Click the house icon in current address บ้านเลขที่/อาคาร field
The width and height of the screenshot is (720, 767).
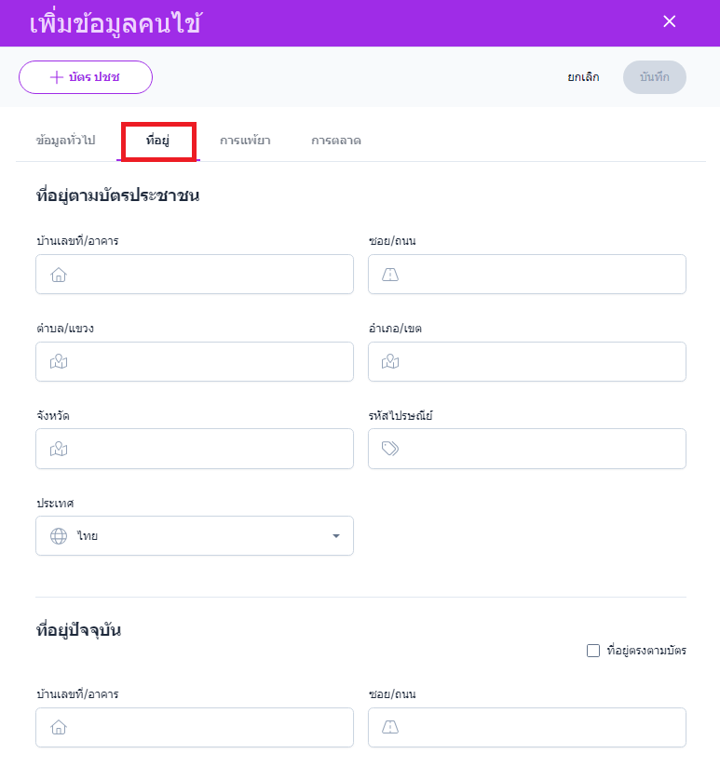(x=59, y=728)
